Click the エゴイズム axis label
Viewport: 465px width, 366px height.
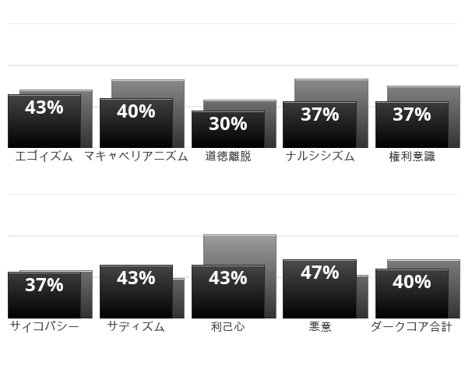pos(44,157)
